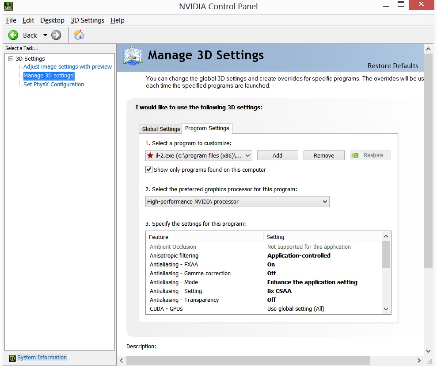Open the 3D Settings menu

tap(87, 20)
